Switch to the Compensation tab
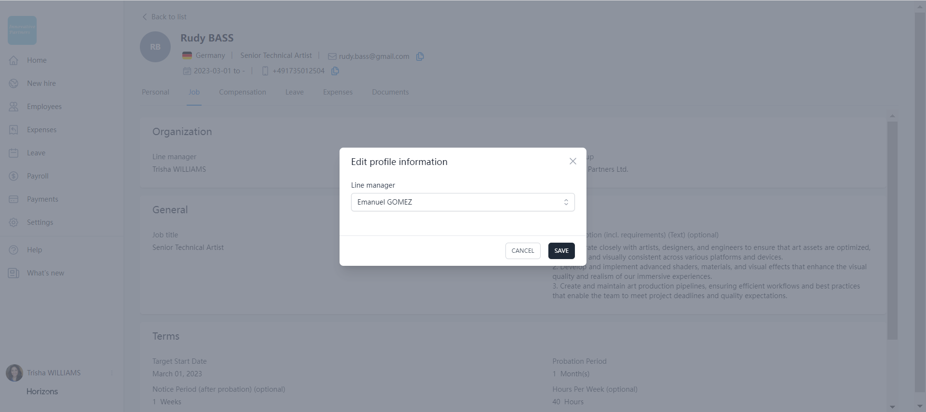 pyautogui.click(x=242, y=92)
